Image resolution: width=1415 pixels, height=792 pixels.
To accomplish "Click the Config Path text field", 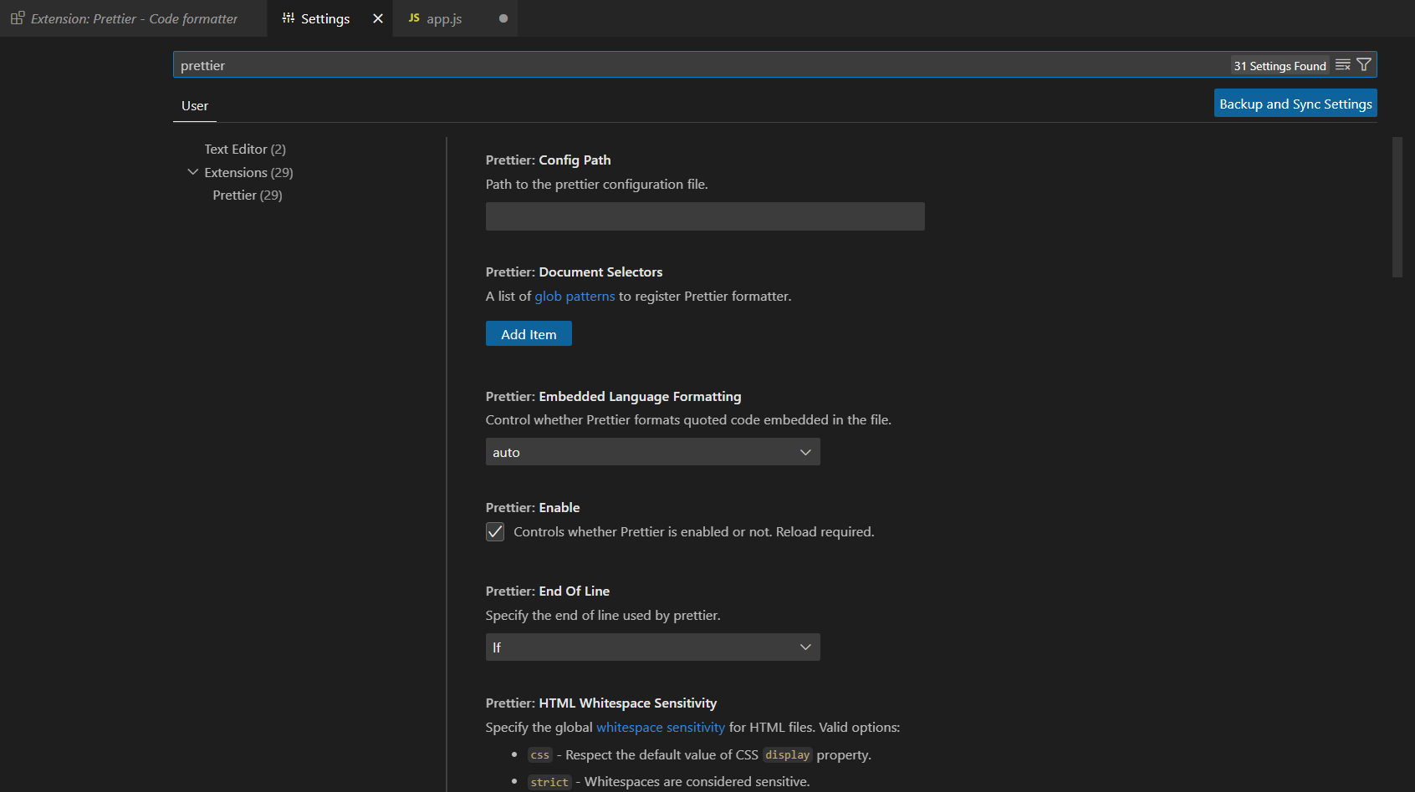I will click(705, 216).
